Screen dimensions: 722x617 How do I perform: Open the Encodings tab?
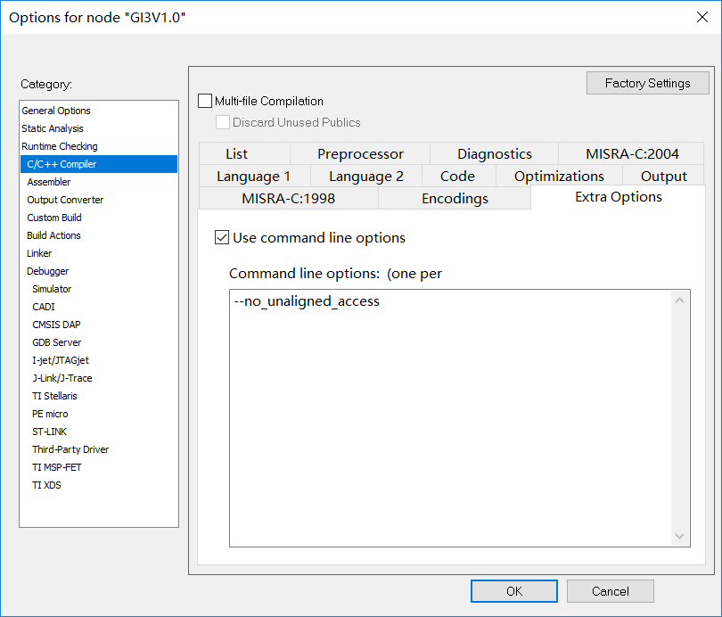(x=455, y=198)
